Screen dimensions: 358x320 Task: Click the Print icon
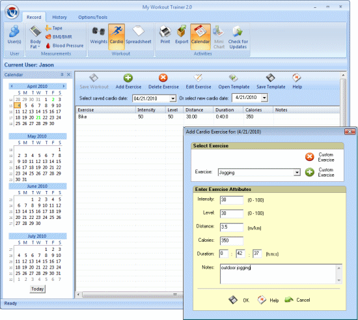[165, 35]
